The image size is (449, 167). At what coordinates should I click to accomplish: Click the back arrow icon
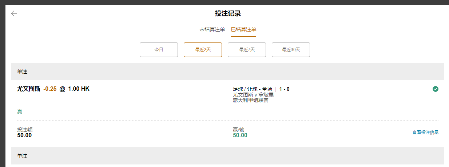(x=14, y=14)
